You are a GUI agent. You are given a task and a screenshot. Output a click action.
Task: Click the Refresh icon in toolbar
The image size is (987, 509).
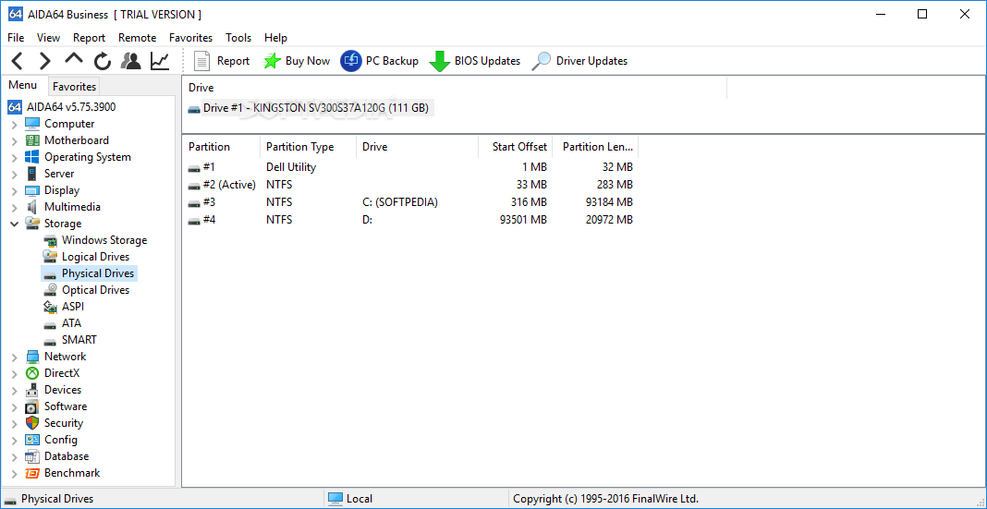click(103, 61)
